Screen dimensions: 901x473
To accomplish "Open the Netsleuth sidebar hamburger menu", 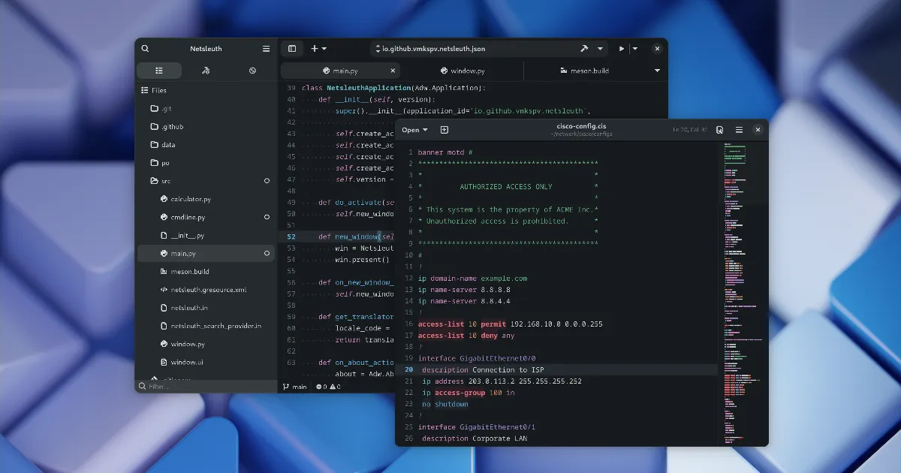I will 266,49.
